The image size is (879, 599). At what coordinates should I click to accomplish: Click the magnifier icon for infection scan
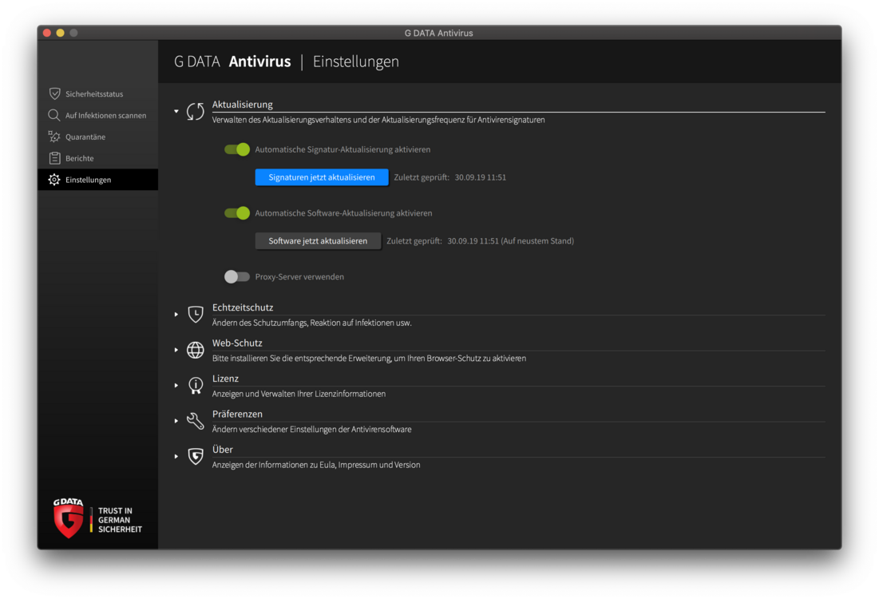53,115
